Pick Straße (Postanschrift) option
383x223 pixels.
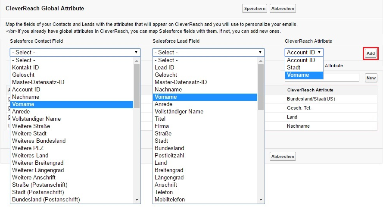72,185
